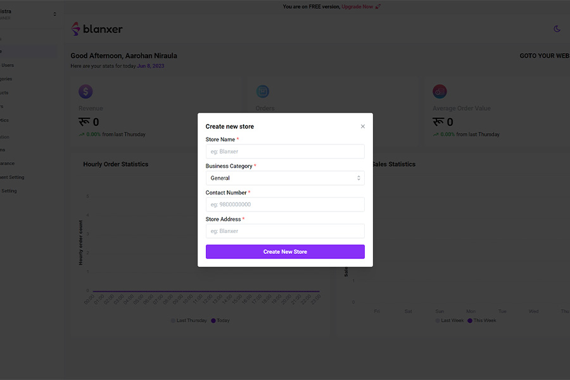Click the Orders box icon
This screenshot has height=380, width=570.
coord(262,92)
